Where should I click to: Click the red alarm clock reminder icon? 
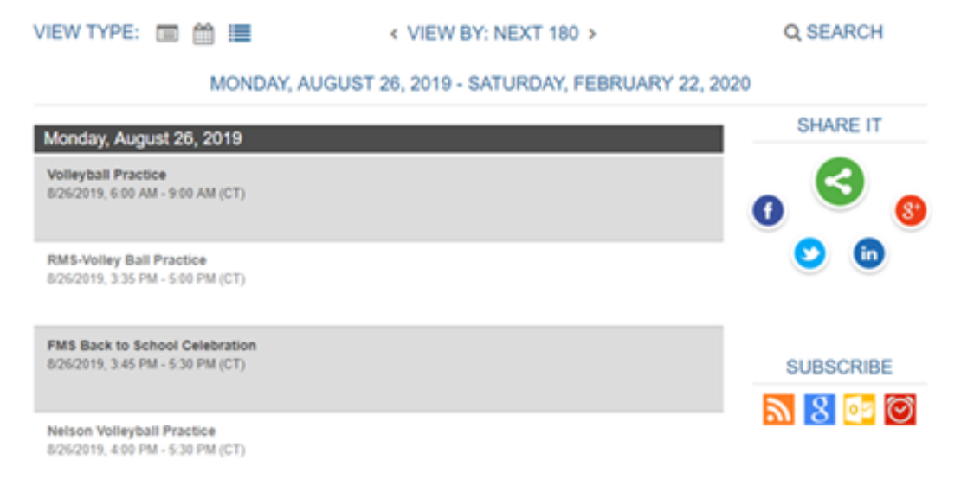point(900,410)
